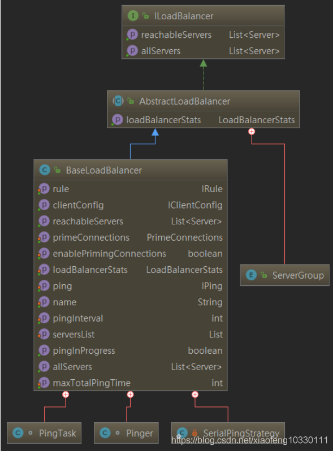Click the ServerGroup enum icon
Viewport: 333px width, 451px height.
251,275
